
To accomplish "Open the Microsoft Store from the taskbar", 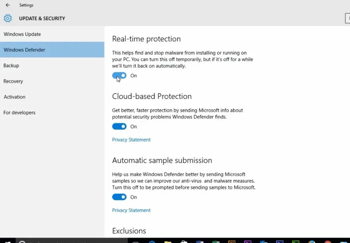I will (184, 241).
